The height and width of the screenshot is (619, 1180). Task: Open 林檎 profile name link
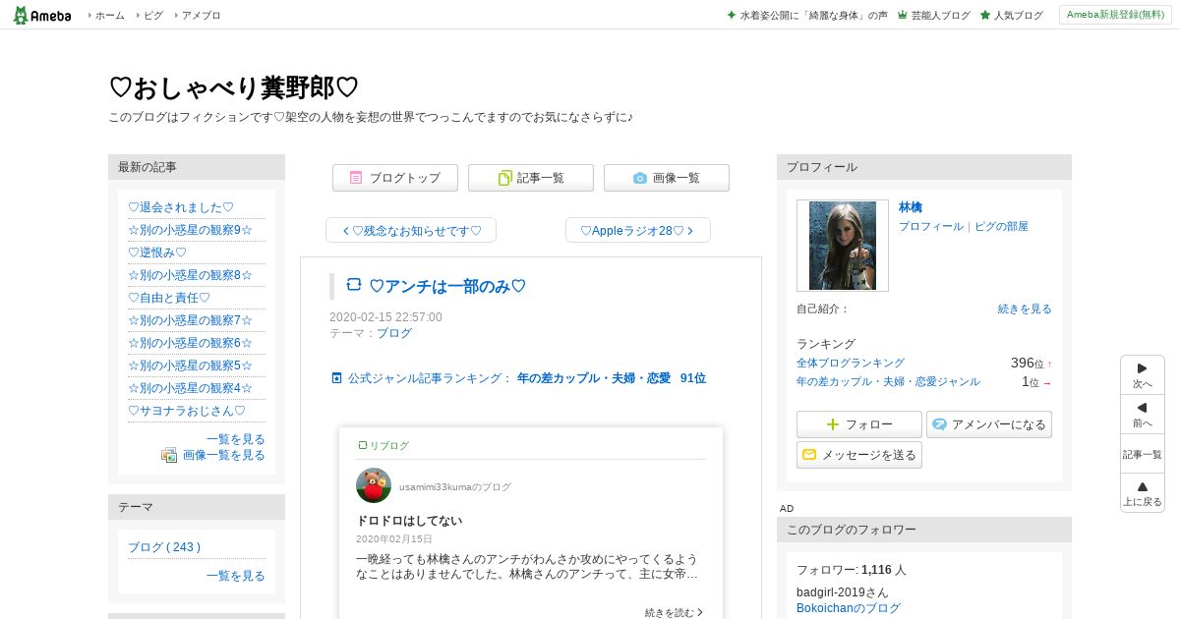click(x=911, y=207)
